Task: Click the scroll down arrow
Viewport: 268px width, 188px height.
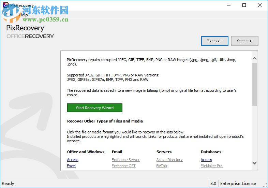Action: 254,163
